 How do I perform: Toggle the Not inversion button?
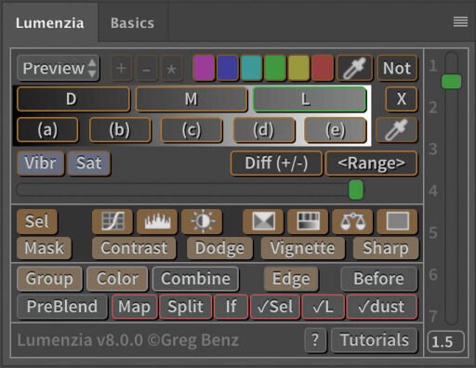pyautogui.click(x=397, y=68)
